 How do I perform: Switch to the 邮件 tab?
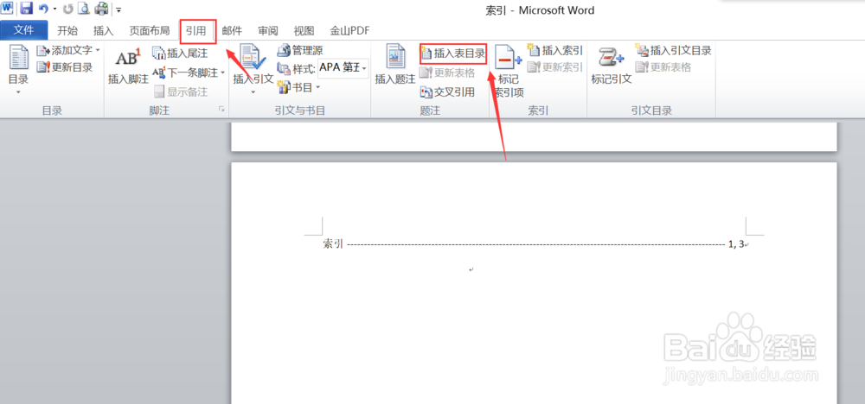(x=232, y=30)
